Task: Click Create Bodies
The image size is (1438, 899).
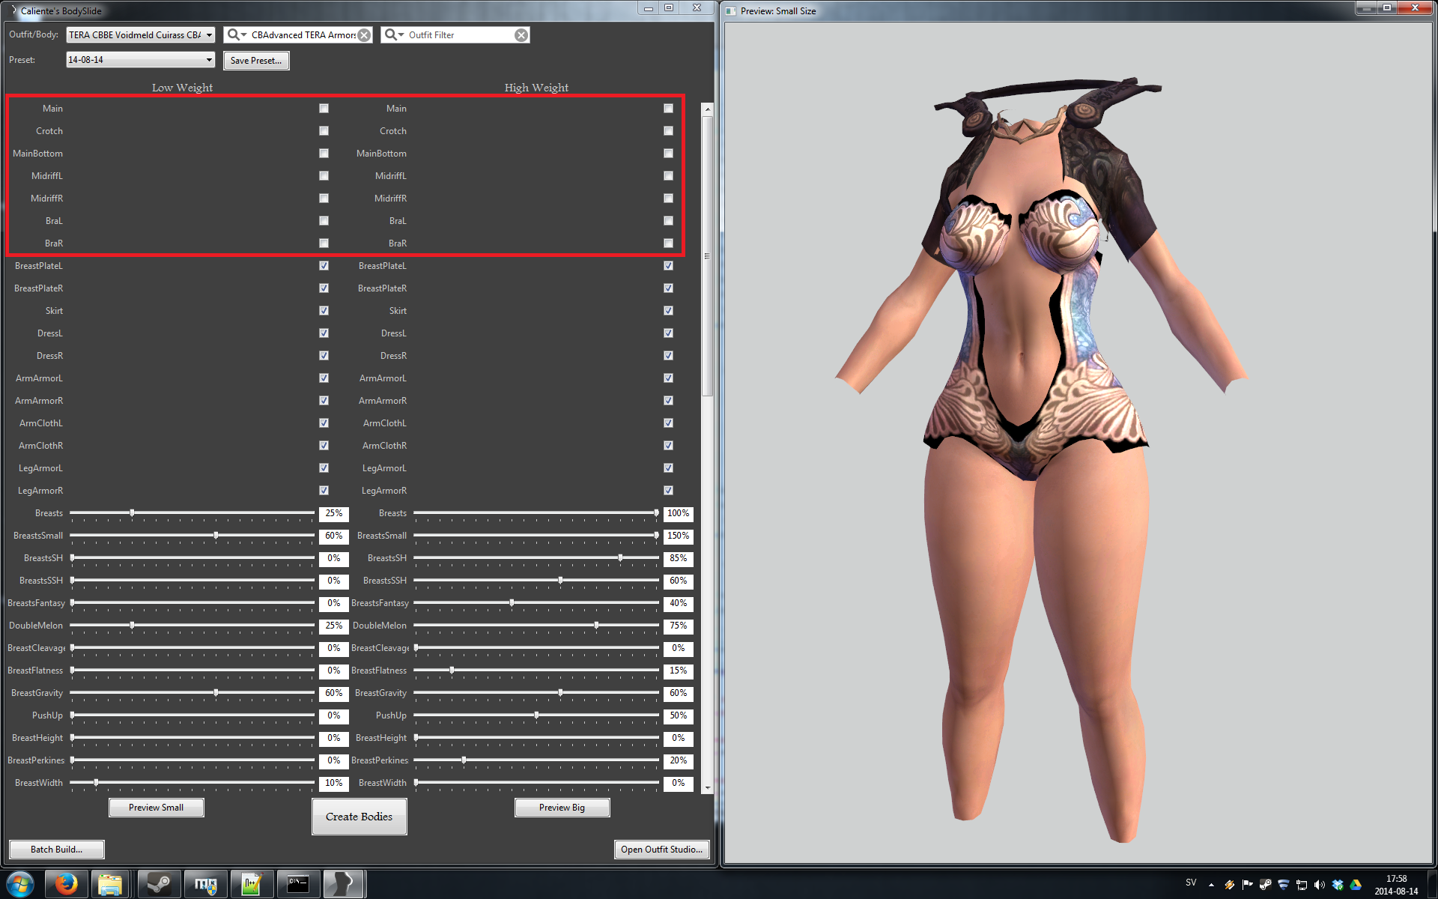Action: click(x=359, y=817)
